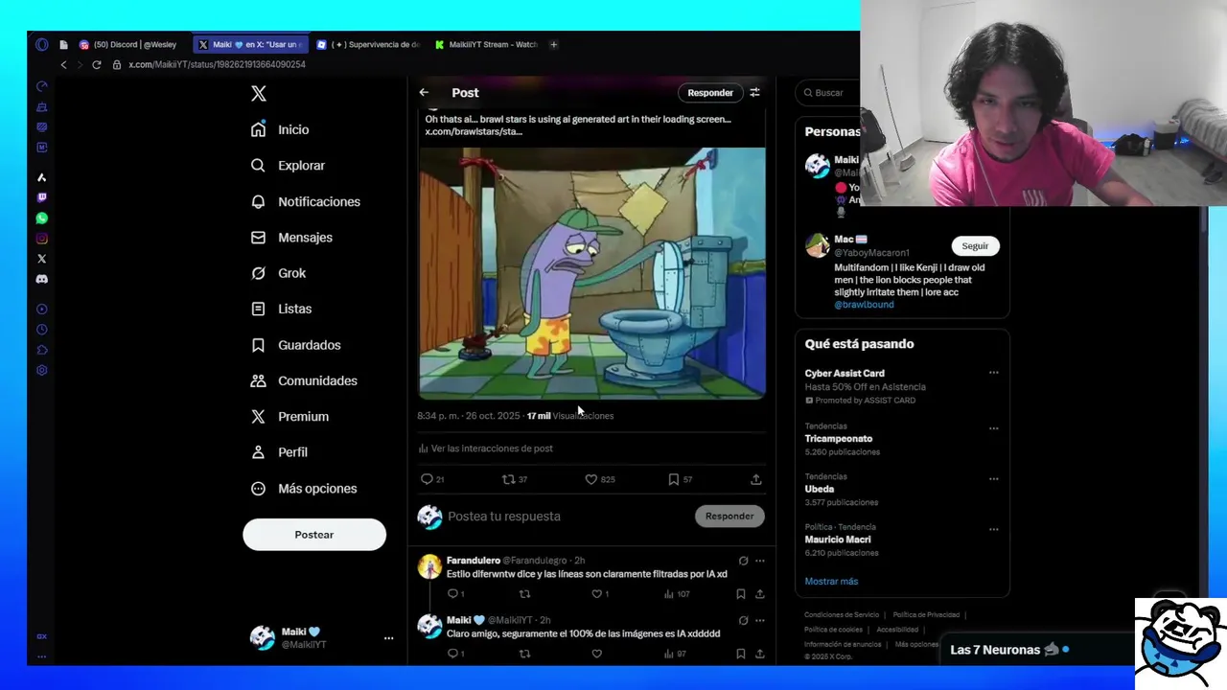Image resolution: width=1227 pixels, height=690 pixels.
Task: Open Explorar in X navigation
Action: click(x=288, y=166)
